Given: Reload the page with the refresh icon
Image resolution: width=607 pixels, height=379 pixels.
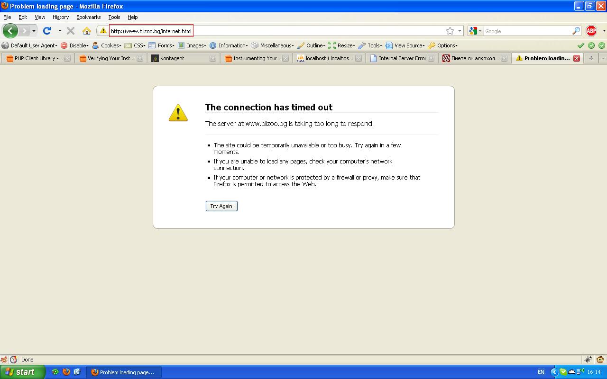Looking at the screenshot, I should pyautogui.click(x=47, y=31).
